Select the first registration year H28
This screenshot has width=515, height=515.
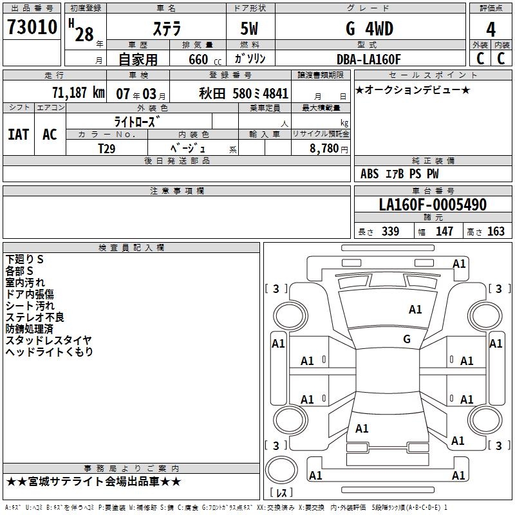pyautogui.click(x=81, y=30)
